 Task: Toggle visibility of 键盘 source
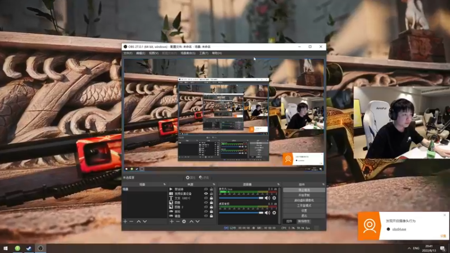pos(206,216)
